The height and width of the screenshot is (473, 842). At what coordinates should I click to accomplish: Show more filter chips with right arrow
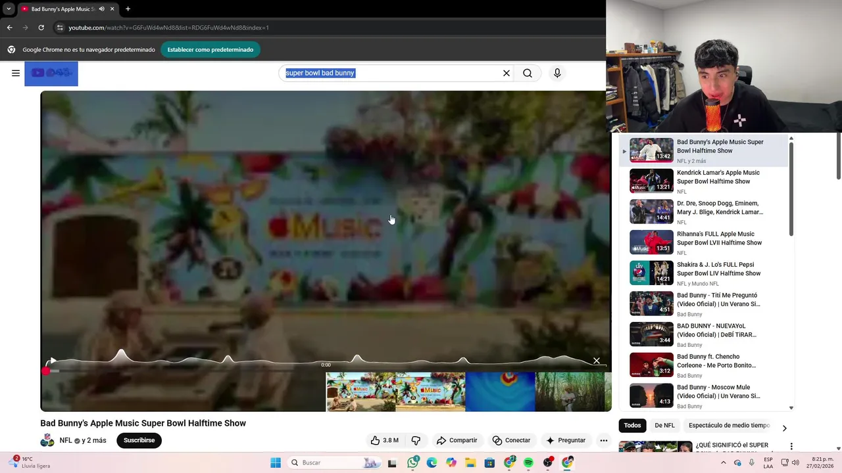(x=784, y=428)
